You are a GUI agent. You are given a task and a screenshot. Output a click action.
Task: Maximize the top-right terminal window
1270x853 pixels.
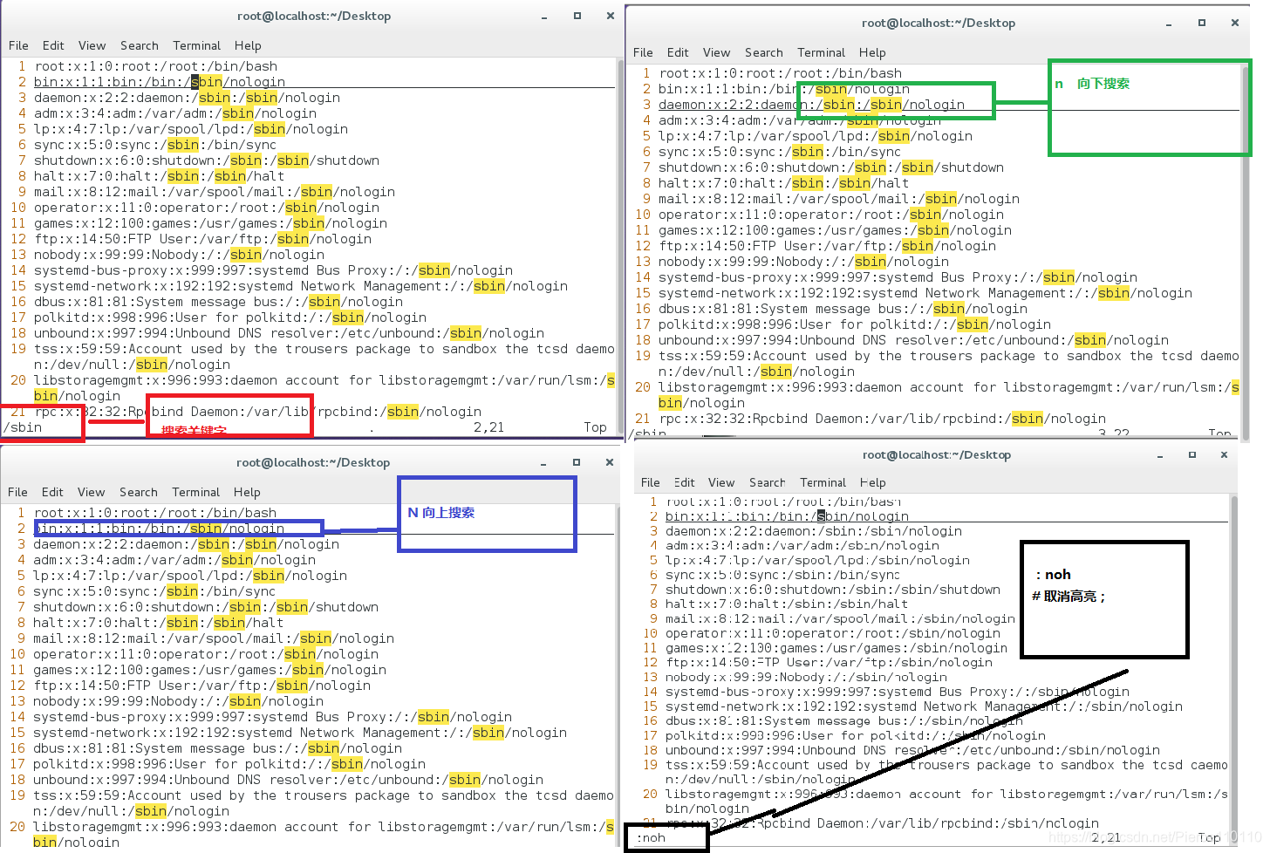pyautogui.click(x=1202, y=23)
